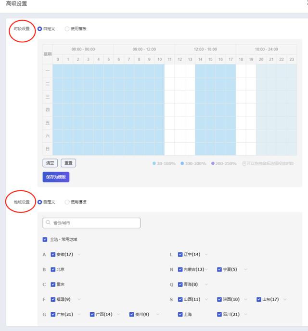
Task: Expand the 广西(14) city dropdown arrow
Action: [118, 314]
